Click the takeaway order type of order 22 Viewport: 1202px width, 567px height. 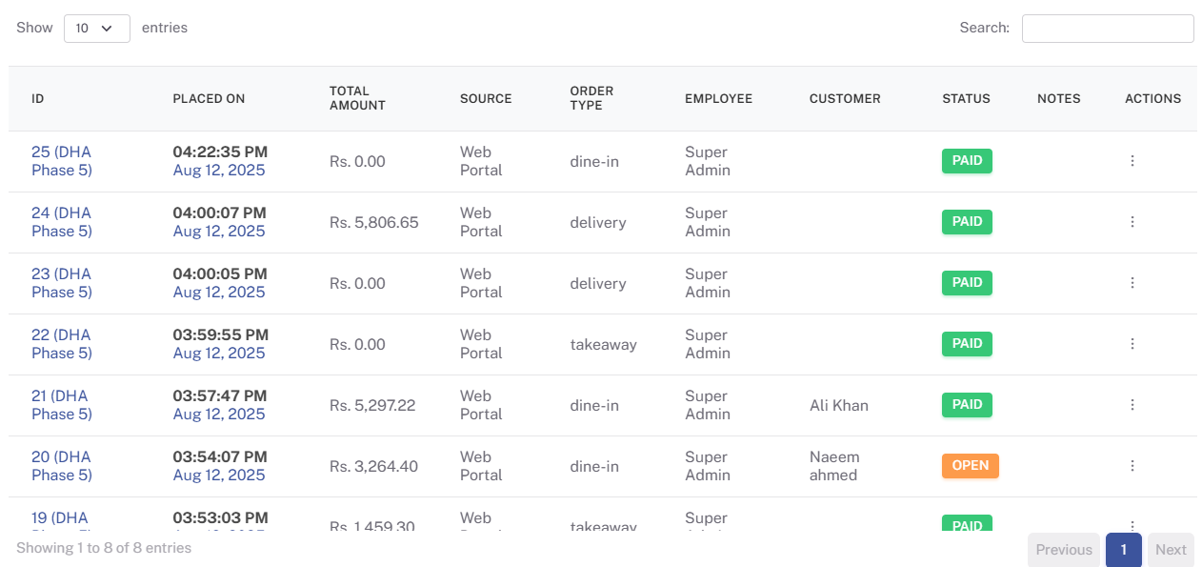[603, 345]
